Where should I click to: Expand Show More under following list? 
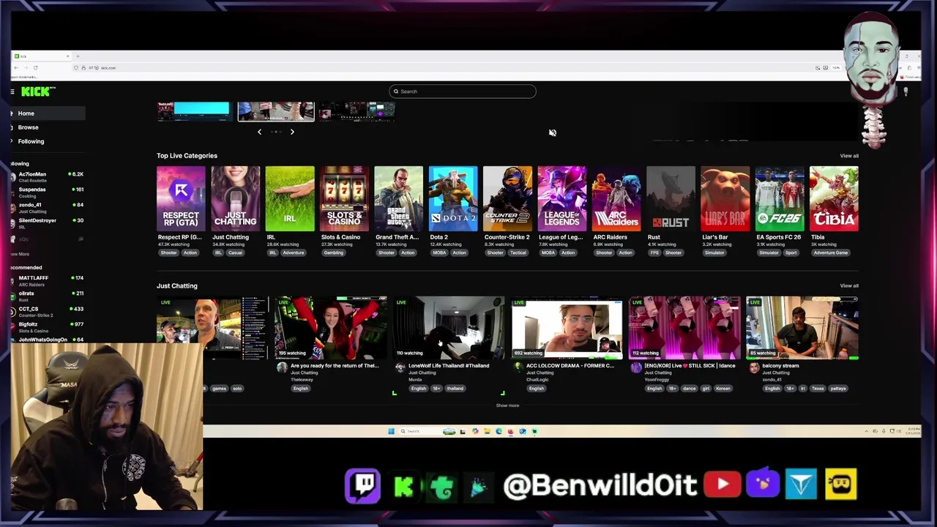pos(20,254)
